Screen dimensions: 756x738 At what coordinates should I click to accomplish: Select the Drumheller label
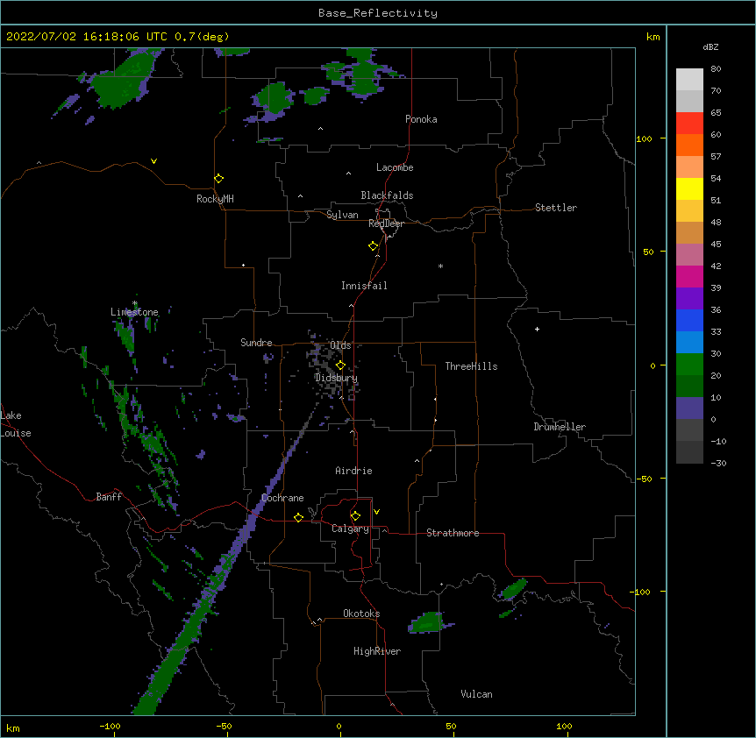click(x=560, y=427)
